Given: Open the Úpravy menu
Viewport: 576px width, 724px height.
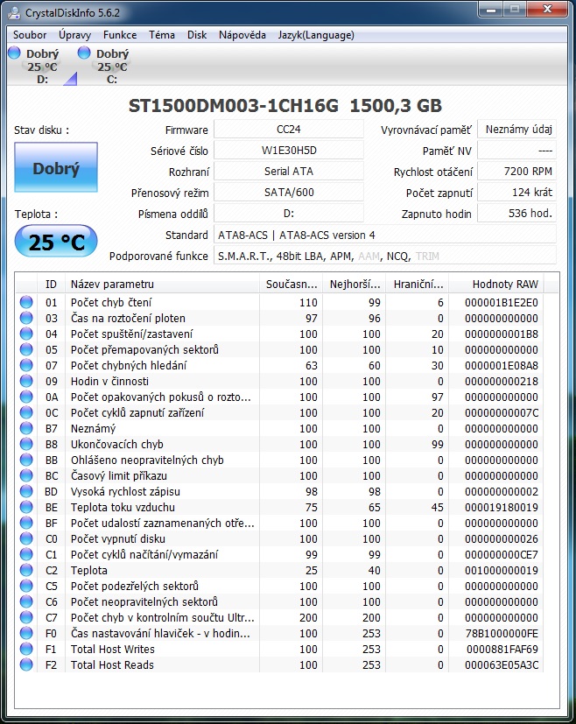Looking at the screenshot, I should [x=74, y=35].
